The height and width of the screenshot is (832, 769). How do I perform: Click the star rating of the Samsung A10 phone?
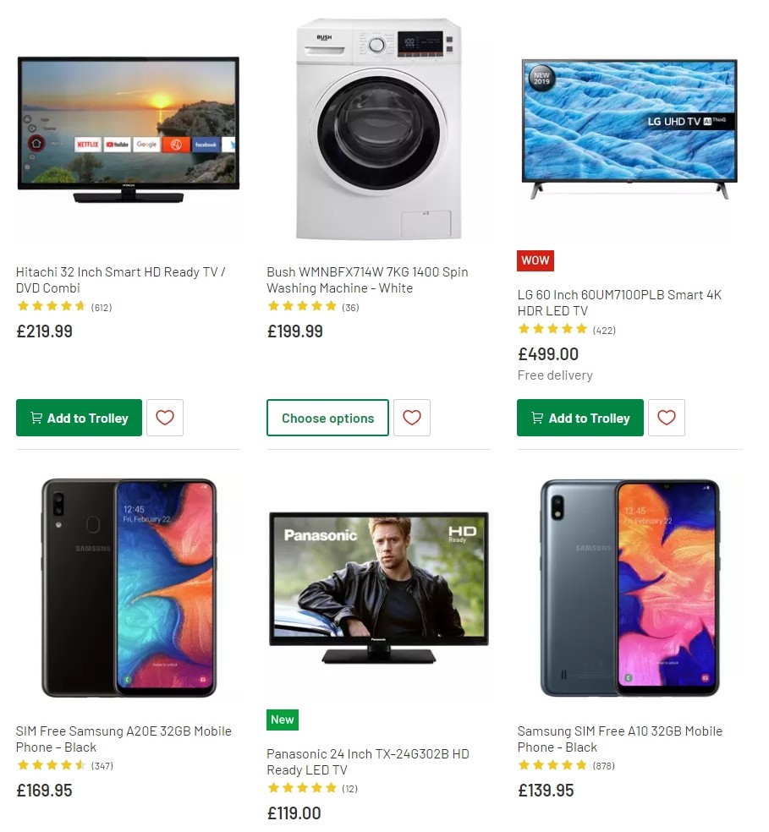pyautogui.click(x=552, y=765)
